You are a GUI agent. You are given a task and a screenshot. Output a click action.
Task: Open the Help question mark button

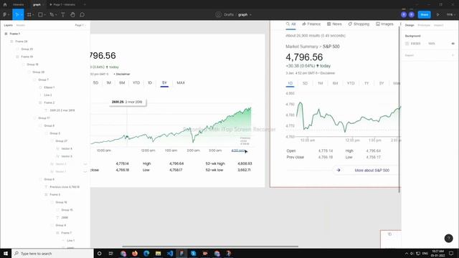pyautogui.click(x=448, y=239)
